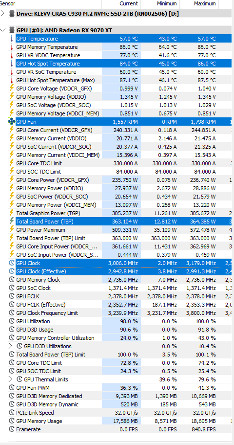Click the 3,006.0 MHz GPU Clock value
This screenshot has height=445, width=234.
(123, 263)
